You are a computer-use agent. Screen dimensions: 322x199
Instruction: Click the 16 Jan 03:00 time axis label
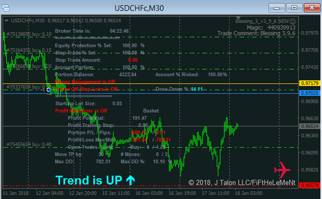pyautogui.click(x=149, y=193)
